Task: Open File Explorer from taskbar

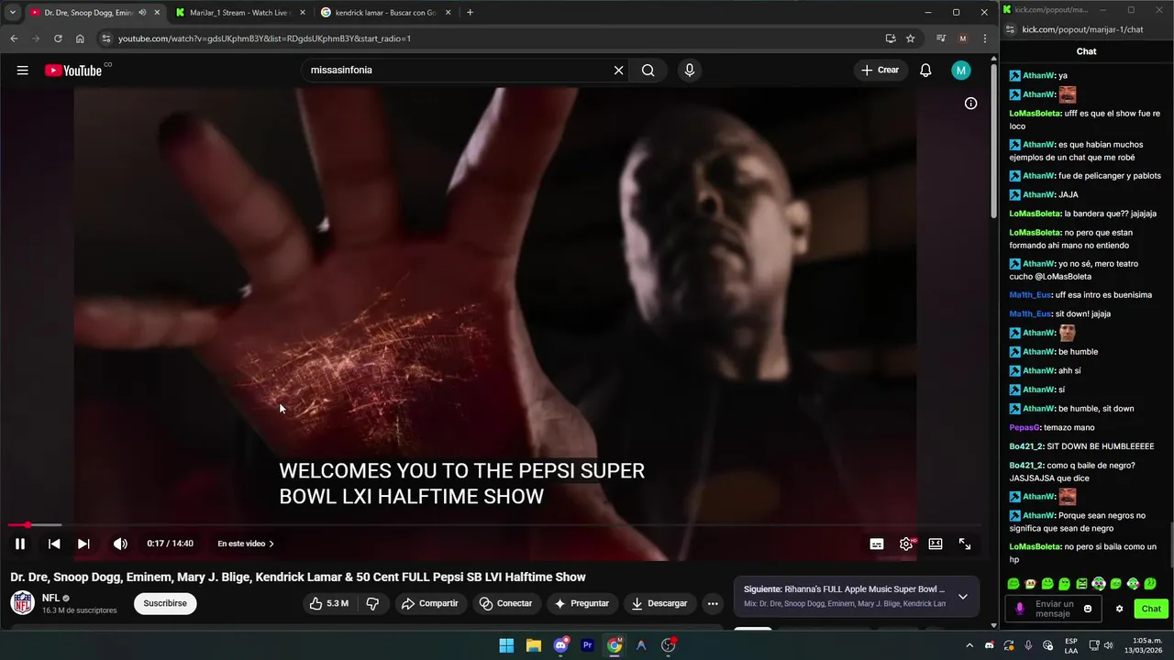Action: pos(533,645)
